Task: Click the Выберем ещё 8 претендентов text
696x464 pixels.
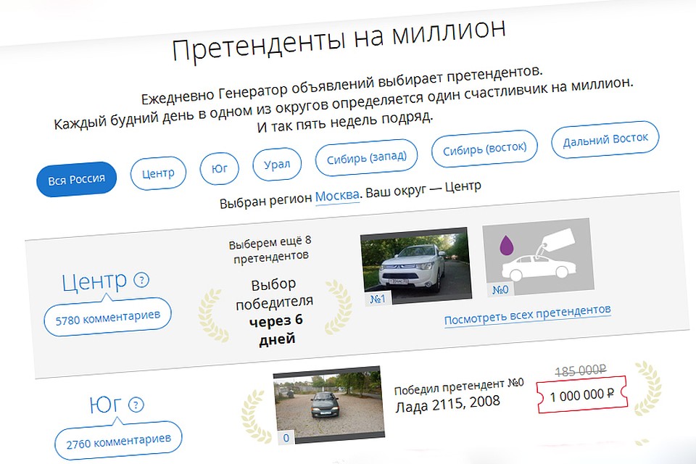Action: pyautogui.click(x=270, y=249)
